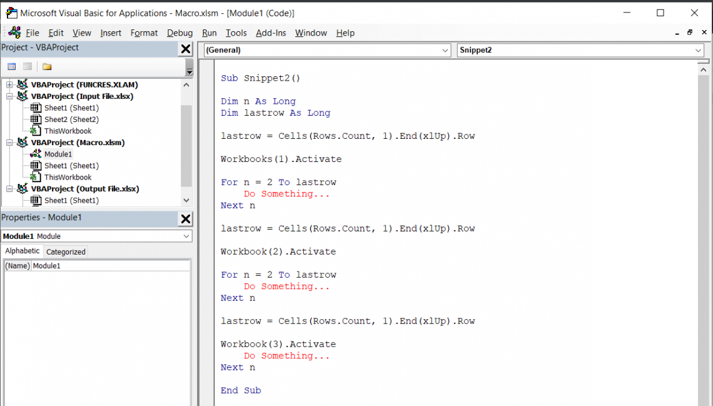
Task: Expand the VBAProject (FUNCRES.XLAM) node
Action: coord(9,84)
